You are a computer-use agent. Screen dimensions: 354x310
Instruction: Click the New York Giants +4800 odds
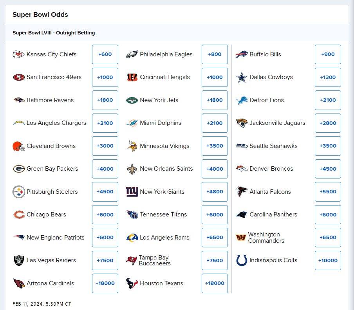[x=215, y=192]
